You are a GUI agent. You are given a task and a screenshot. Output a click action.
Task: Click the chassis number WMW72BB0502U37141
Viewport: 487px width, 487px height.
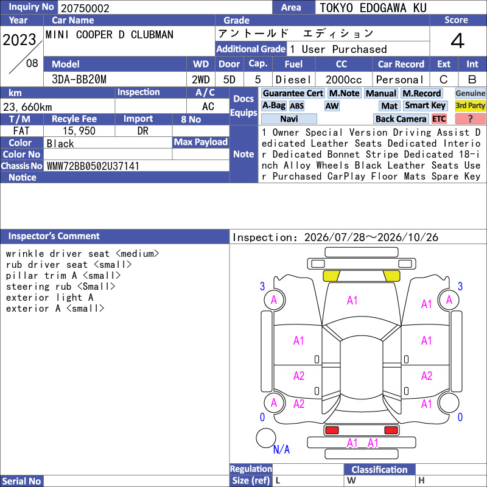click(x=93, y=166)
